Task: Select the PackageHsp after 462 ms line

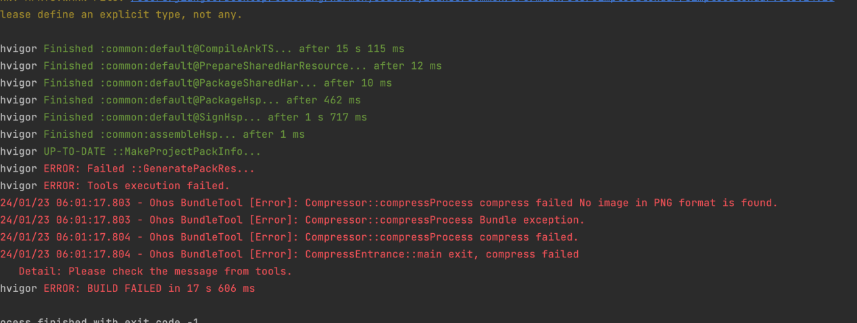Action: coord(180,100)
